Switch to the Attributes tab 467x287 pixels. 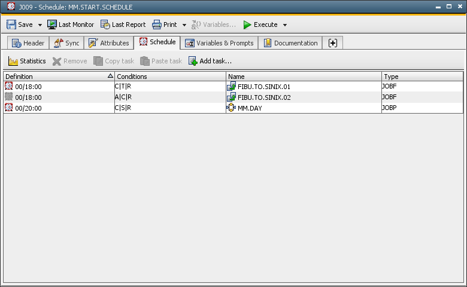(108, 43)
